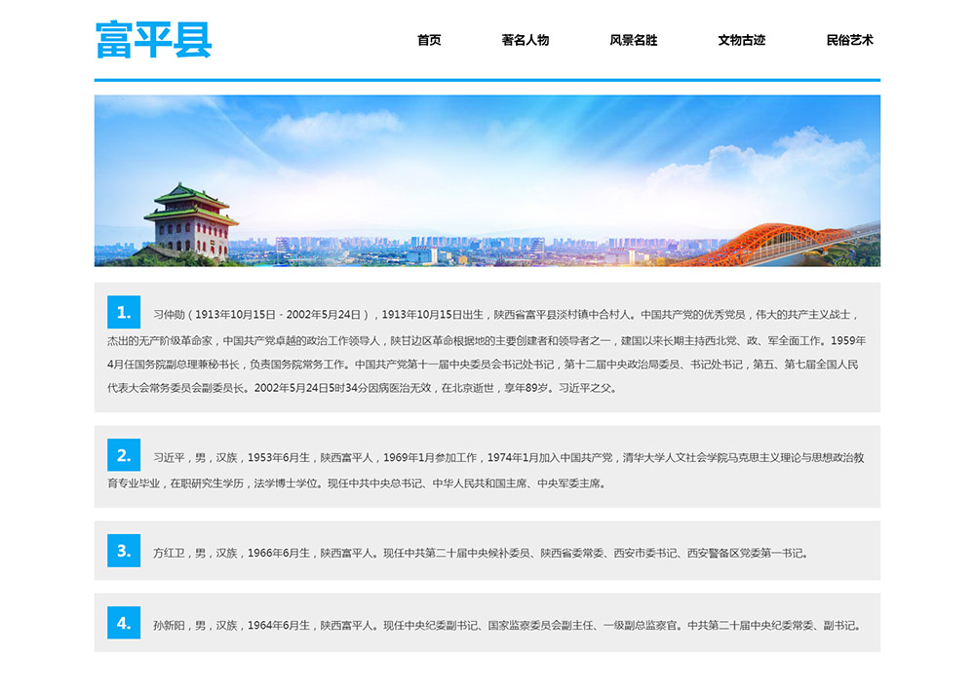Click the 富平县 site logo
Image resolution: width=975 pixels, height=695 pixels.
[x=154, y=40]
